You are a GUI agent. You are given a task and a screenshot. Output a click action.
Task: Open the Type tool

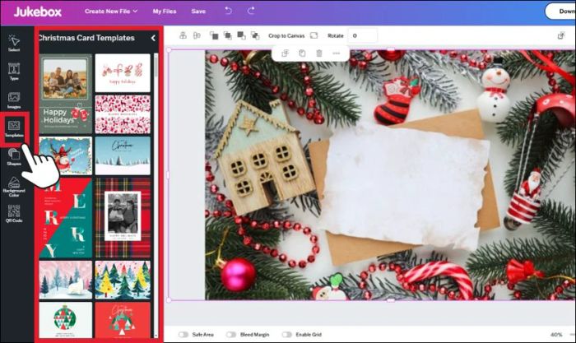14,72
